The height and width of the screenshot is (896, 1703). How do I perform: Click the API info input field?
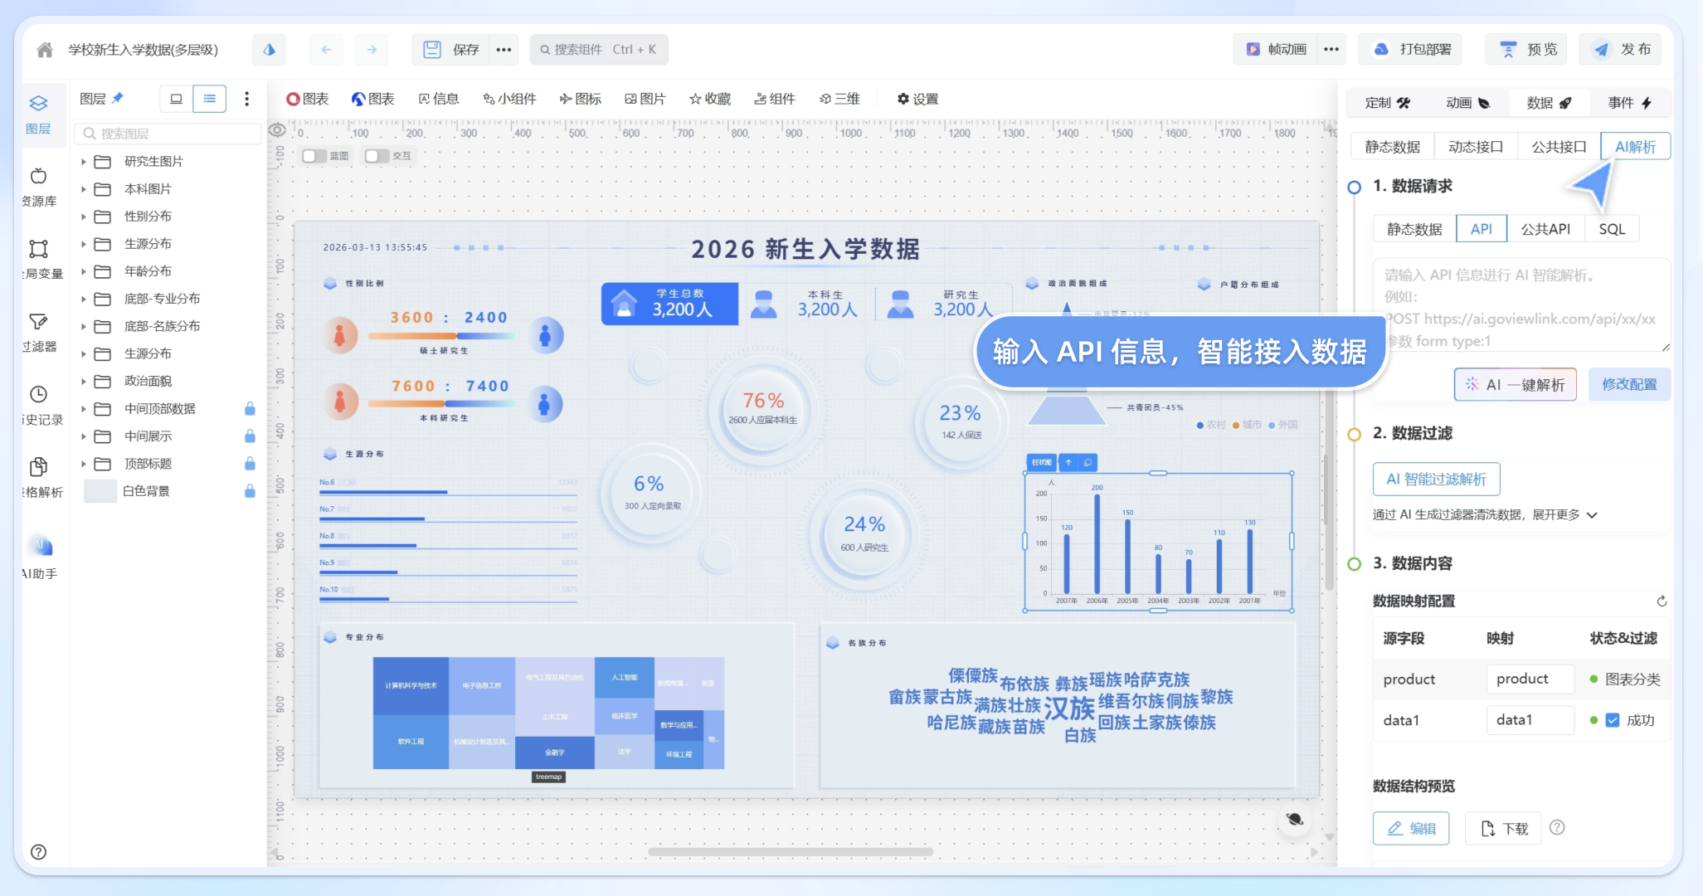tap(1522, 307)
